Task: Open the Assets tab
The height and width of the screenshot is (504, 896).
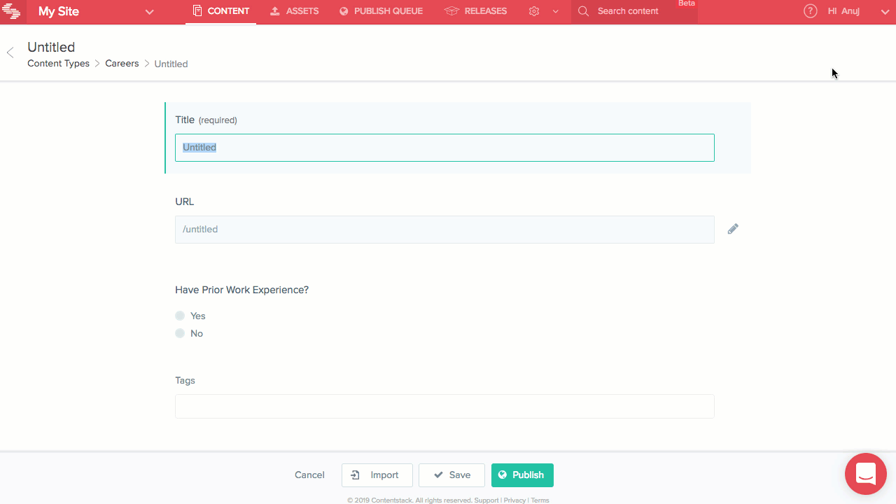Action: coord(294,11)
